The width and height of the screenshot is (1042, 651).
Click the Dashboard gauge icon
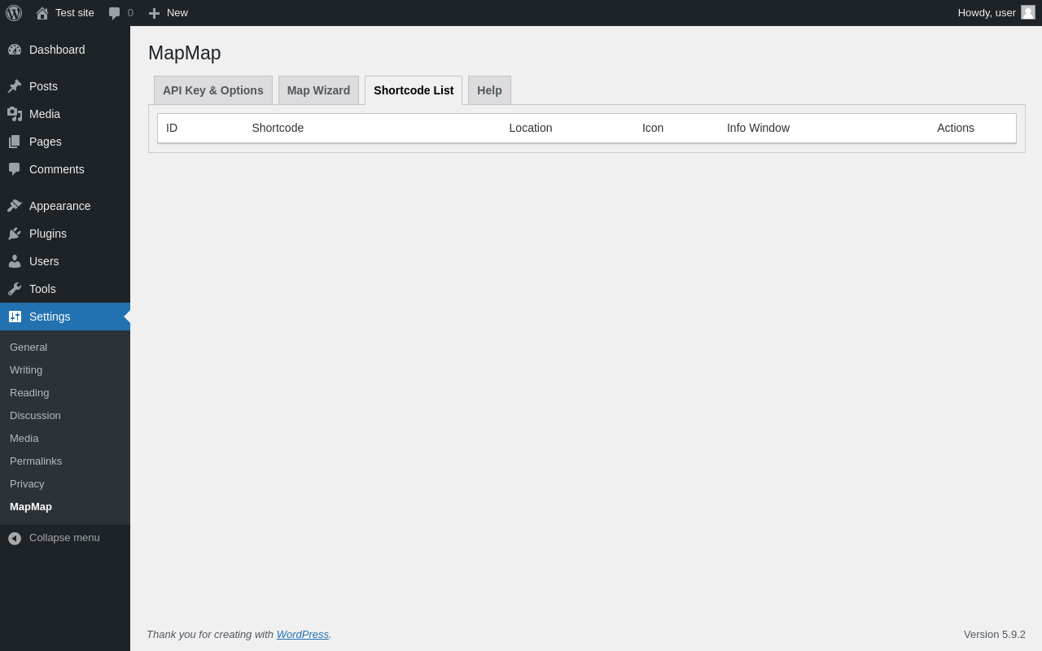coord(15,50)
